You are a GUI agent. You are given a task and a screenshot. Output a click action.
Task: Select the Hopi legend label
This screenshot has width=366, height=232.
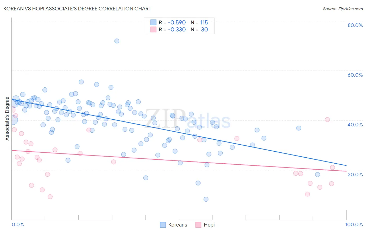click(x=209, y=225)
